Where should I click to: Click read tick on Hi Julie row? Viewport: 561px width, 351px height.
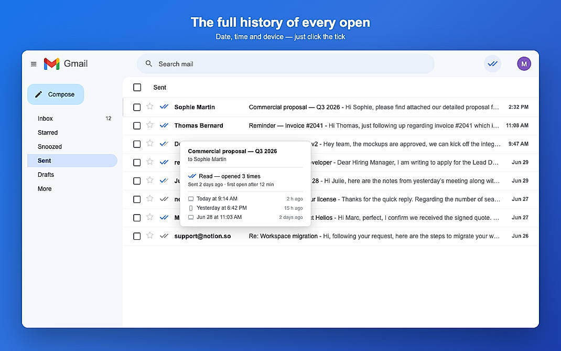point(164,180)
